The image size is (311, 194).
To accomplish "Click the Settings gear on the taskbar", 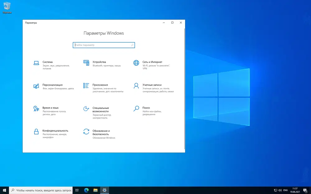I will [104, 191].
